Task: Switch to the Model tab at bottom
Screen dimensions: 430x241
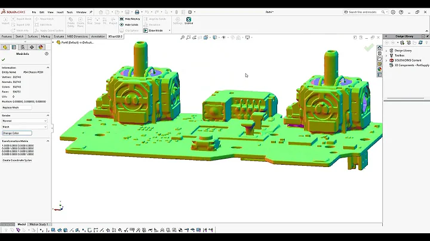Action: pyautogui.click(x=21, y=224)
